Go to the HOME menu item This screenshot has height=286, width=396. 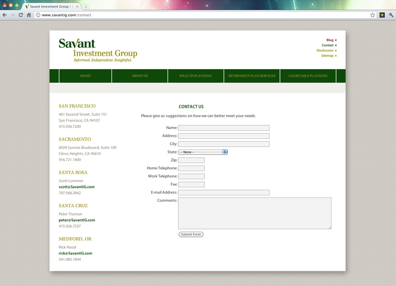pos(85,76)
